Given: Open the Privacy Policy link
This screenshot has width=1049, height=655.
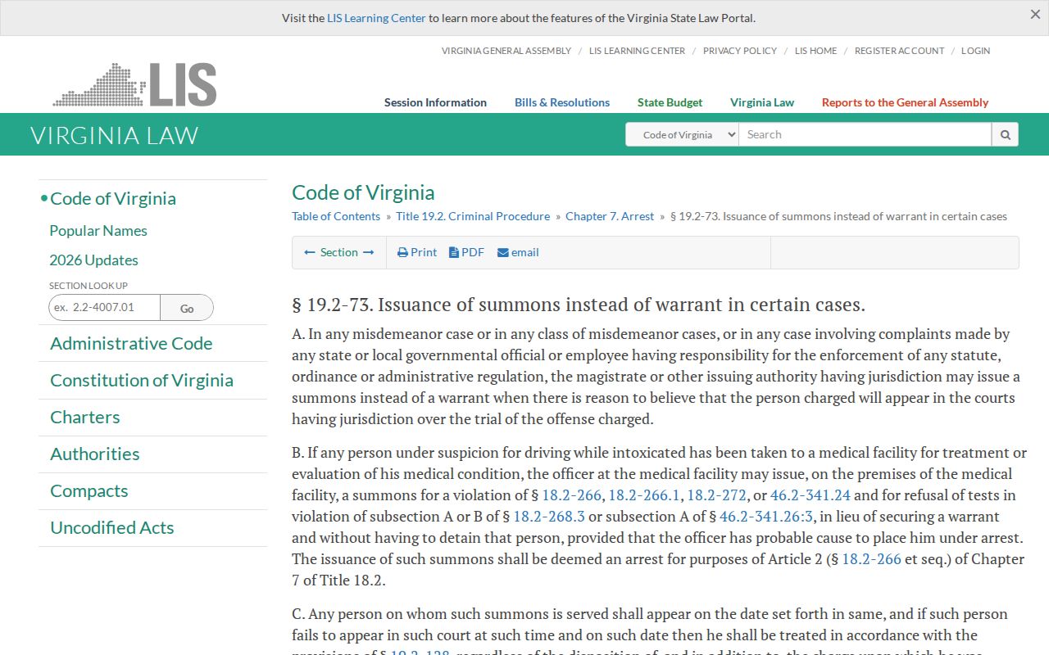Looking at the screenshot, I should 740,51.
